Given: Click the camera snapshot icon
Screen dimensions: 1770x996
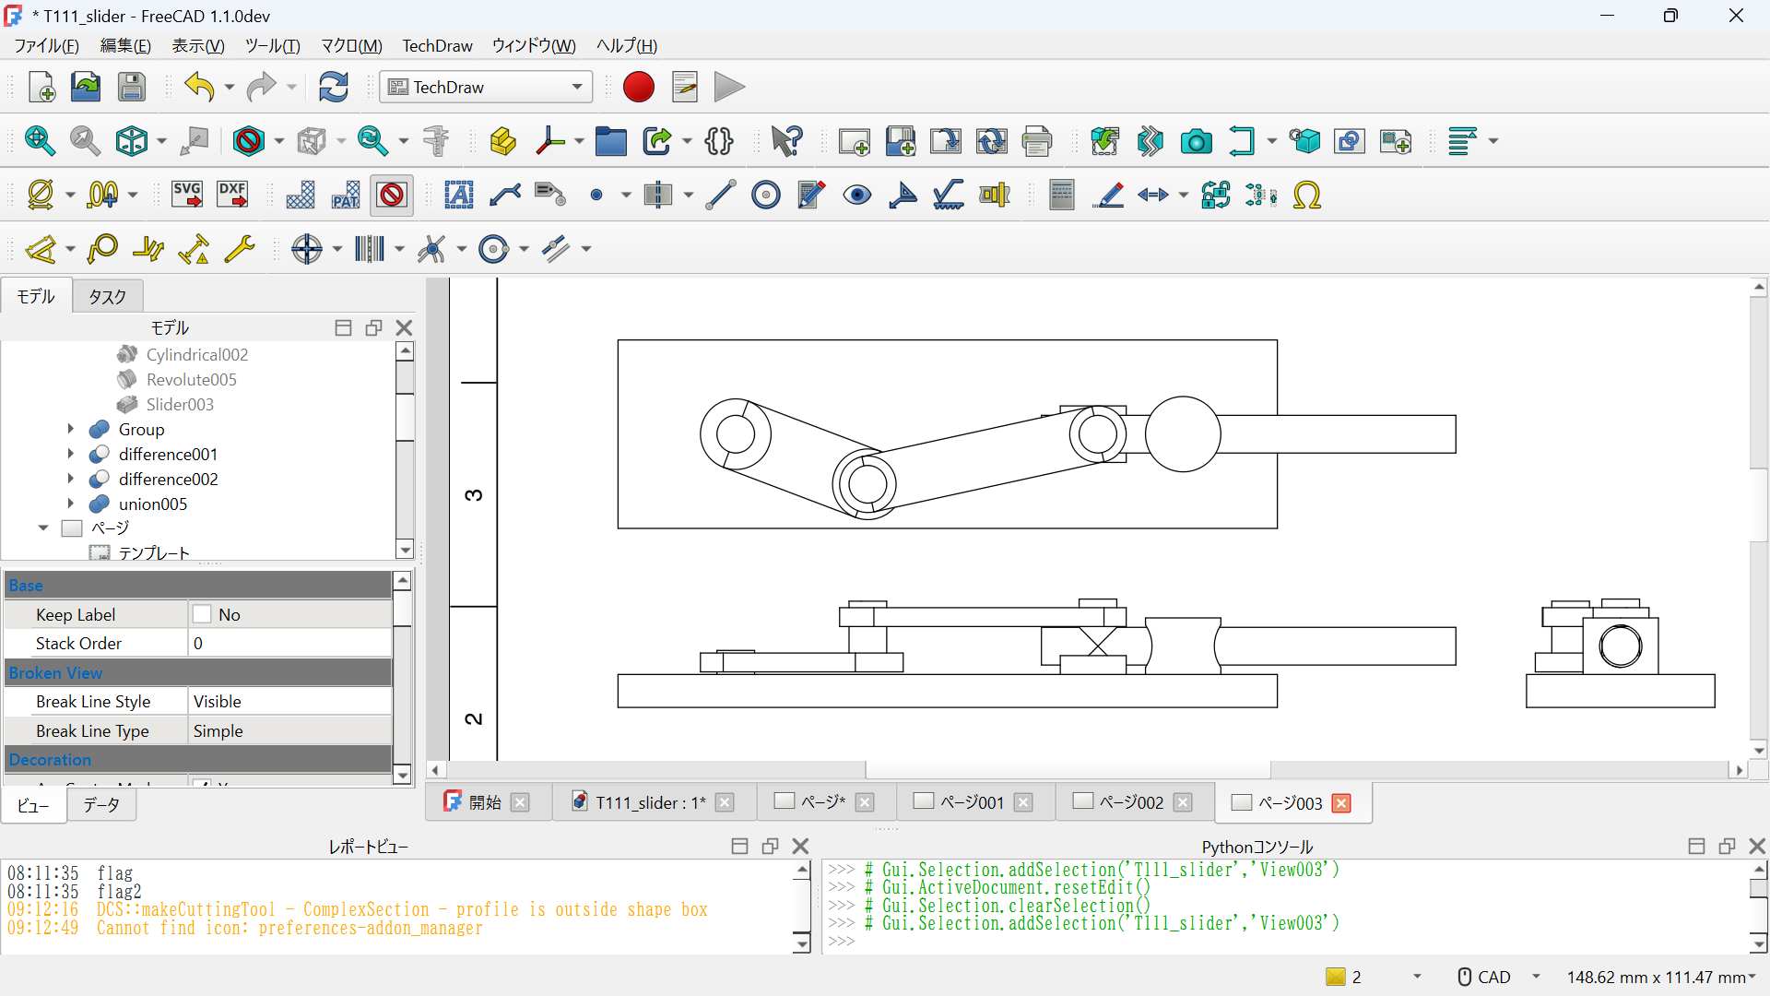Looking at the screenshot, I should tap(1196, 141).
